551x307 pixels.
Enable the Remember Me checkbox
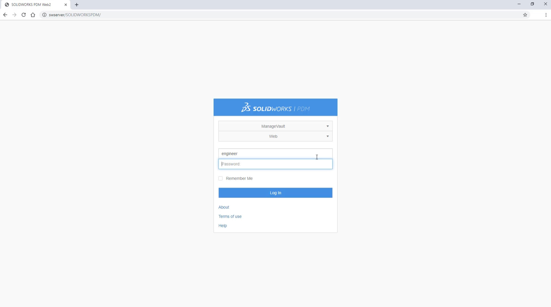pos(220,178)
